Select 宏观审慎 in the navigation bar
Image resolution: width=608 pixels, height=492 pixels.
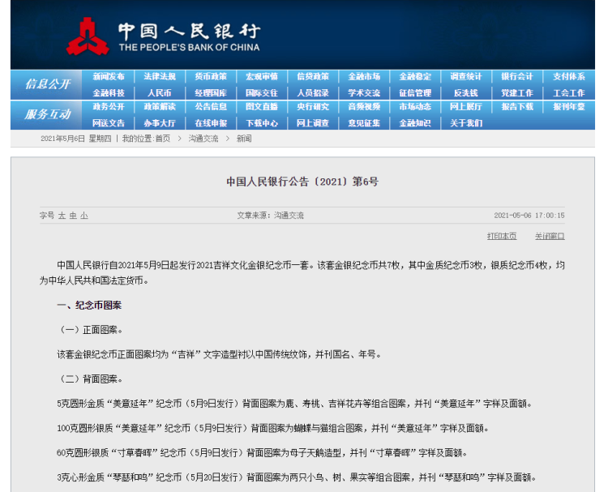pos(262,76)
